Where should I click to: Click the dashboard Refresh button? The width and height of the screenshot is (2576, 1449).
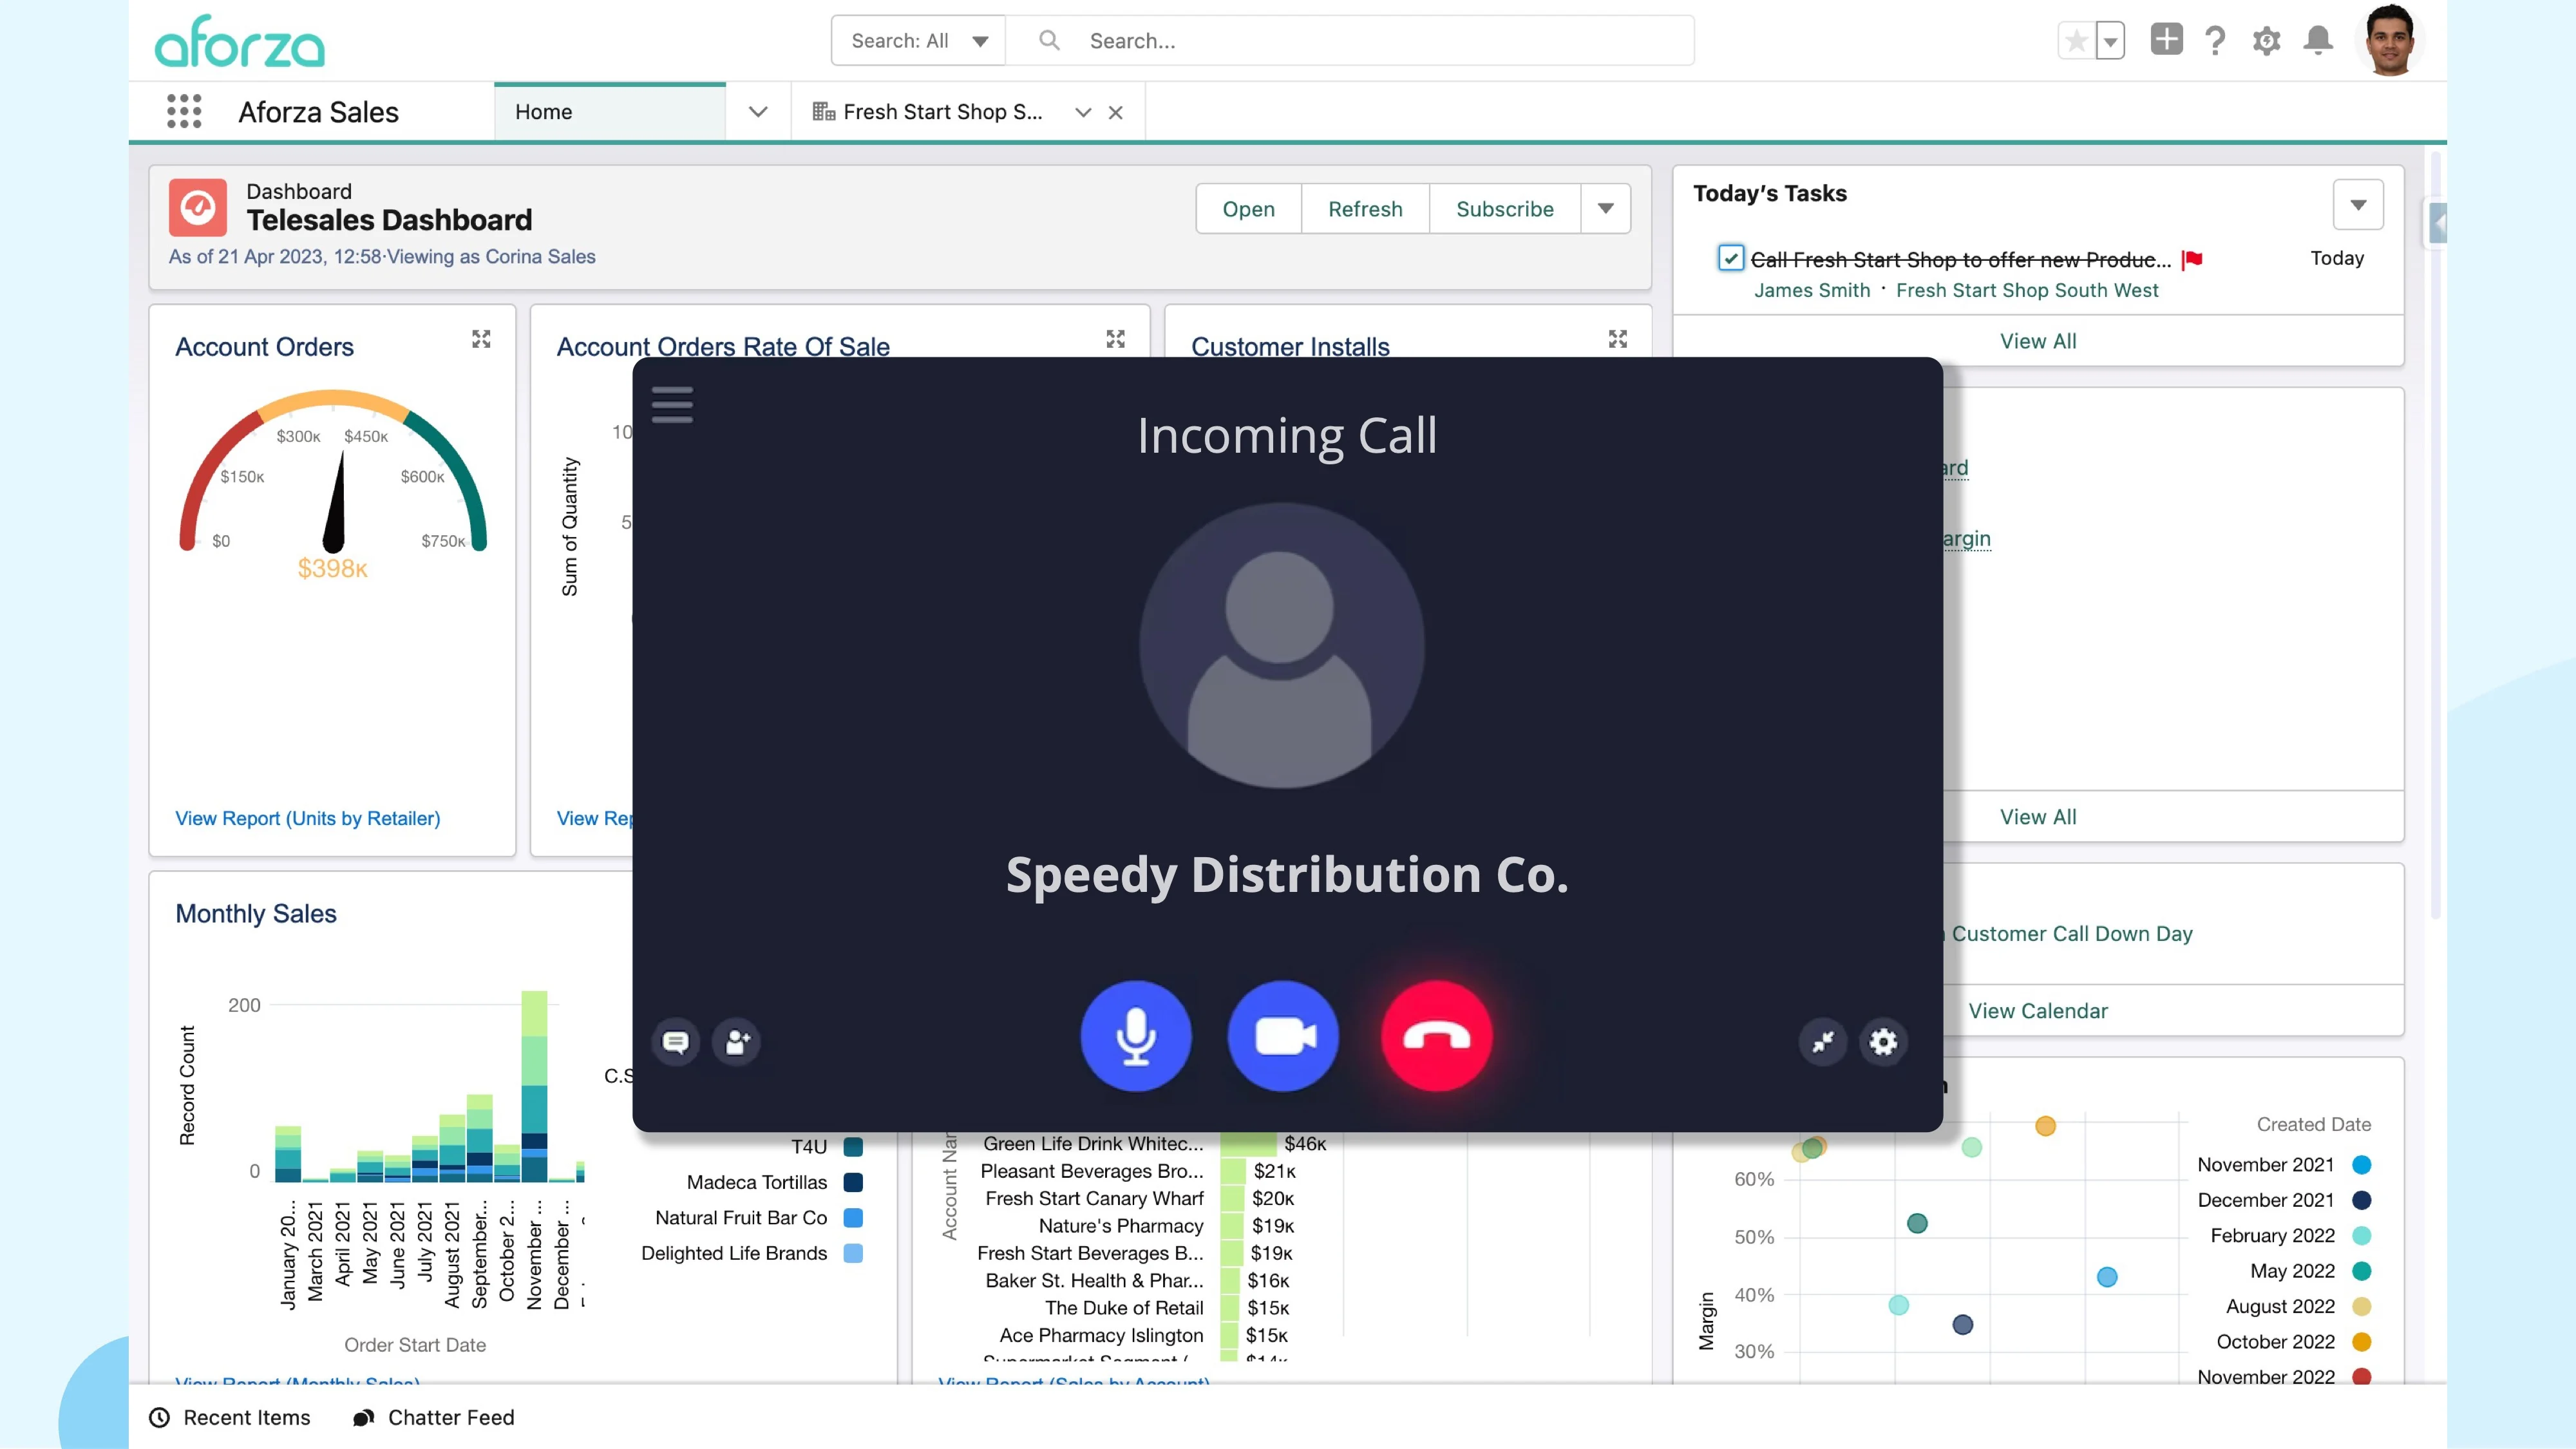pyautogui.click(x=1365, y=209)
